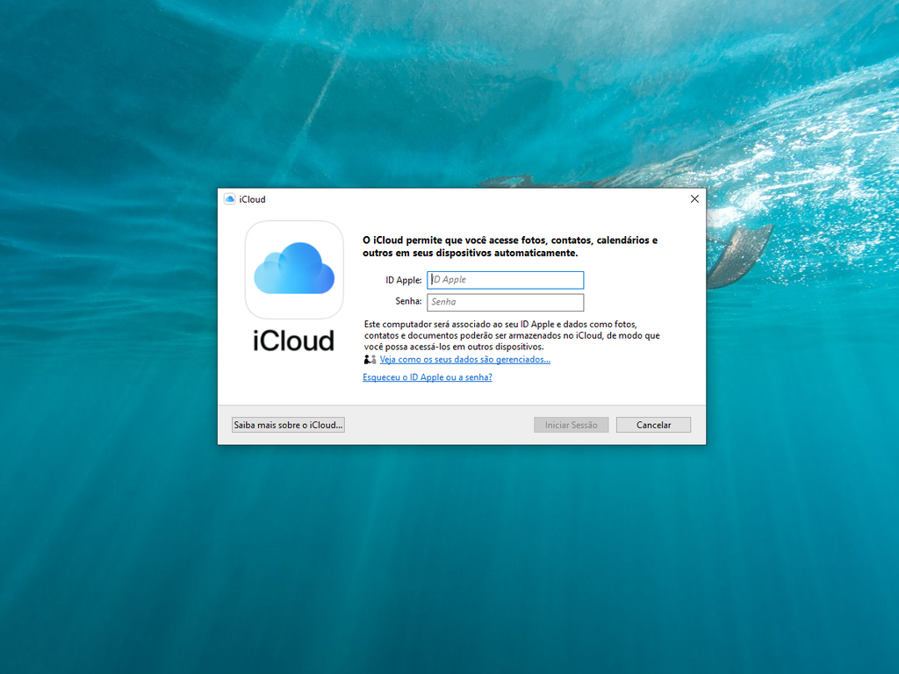Image resolution: width=899 pixels, height=674 pixels.
Task: Click the 'ID Apple:' field label
Action: tap(404, 280)
